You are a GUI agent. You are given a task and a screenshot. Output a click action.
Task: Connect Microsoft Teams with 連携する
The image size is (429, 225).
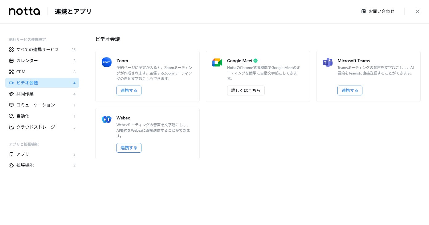[350, 90]
